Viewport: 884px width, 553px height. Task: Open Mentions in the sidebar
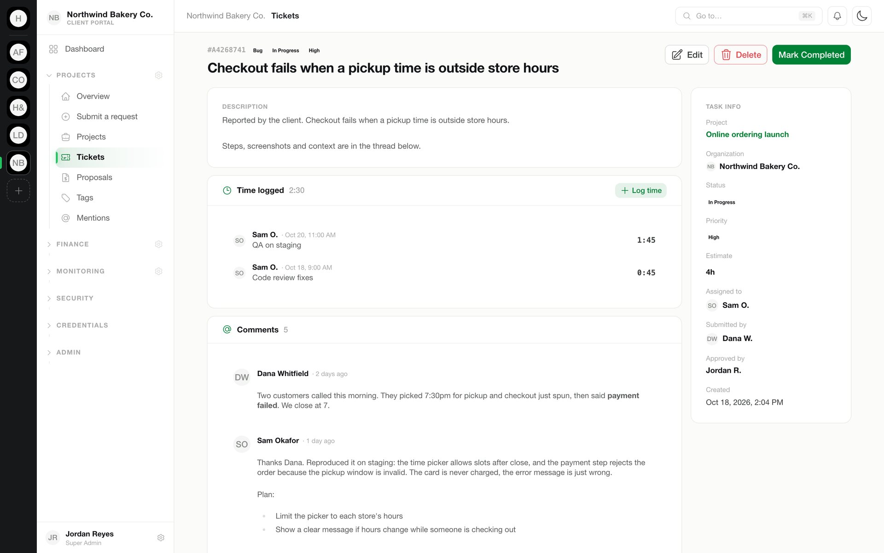110,218
